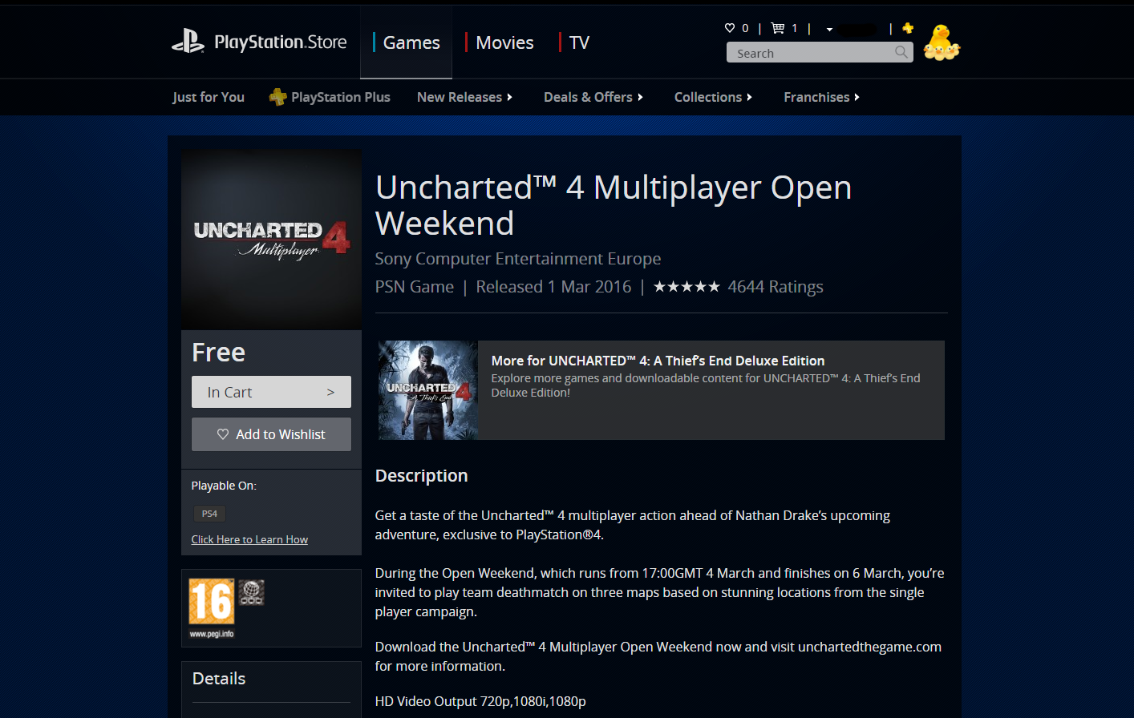The image size is (1134, 718).
Task: Click the In Cart button
Action: [x=271, y=392]
